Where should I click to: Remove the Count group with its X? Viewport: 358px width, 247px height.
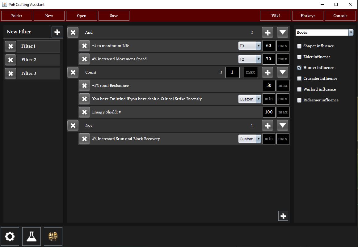[x=73, y=72]
